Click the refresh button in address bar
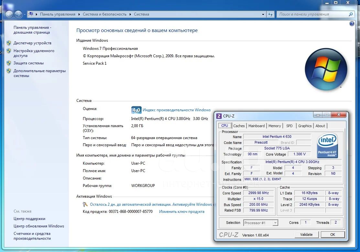This screenshot has width=360, height=252. click(270, 14)
